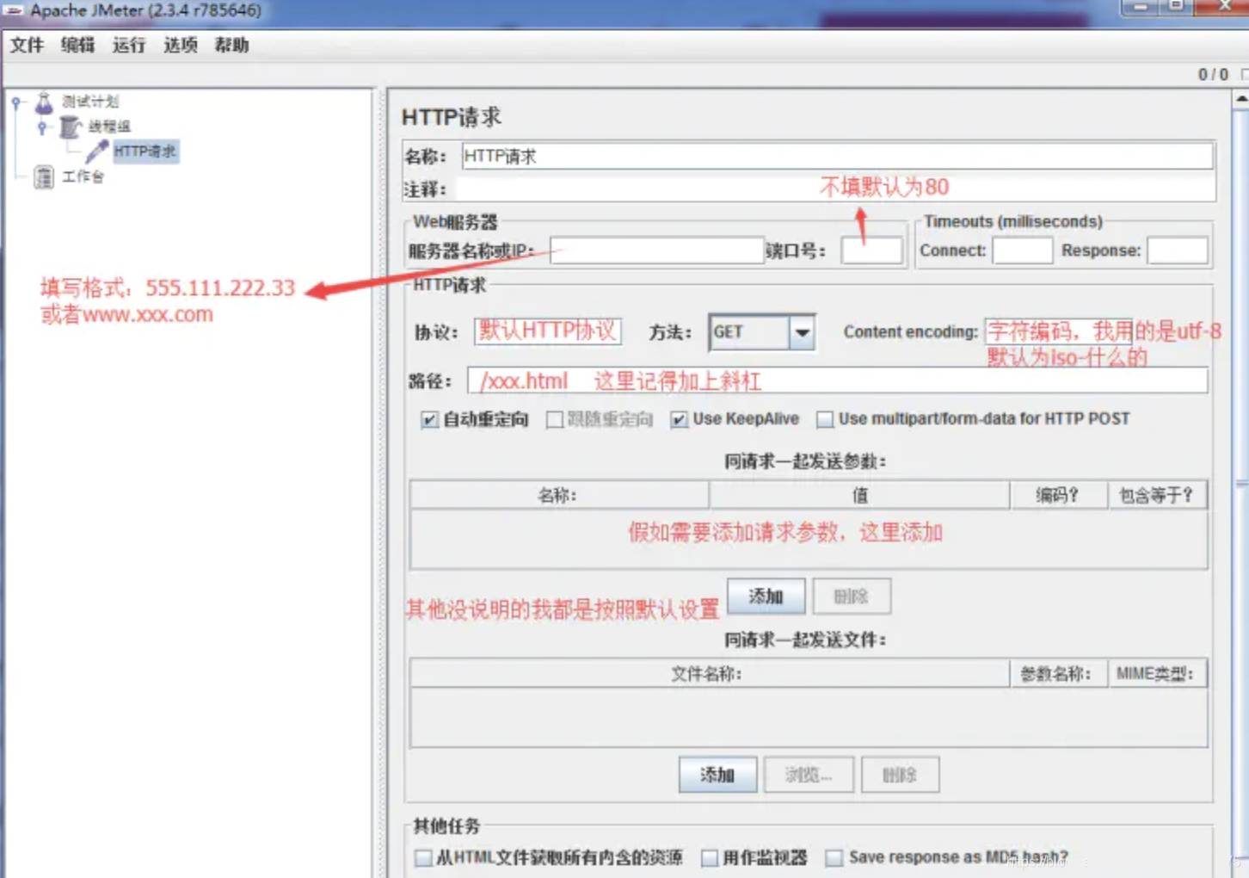Screen dimensions: 1249x878
Task: Select 线程组 in the tree
Action: [x=109, y=127]
